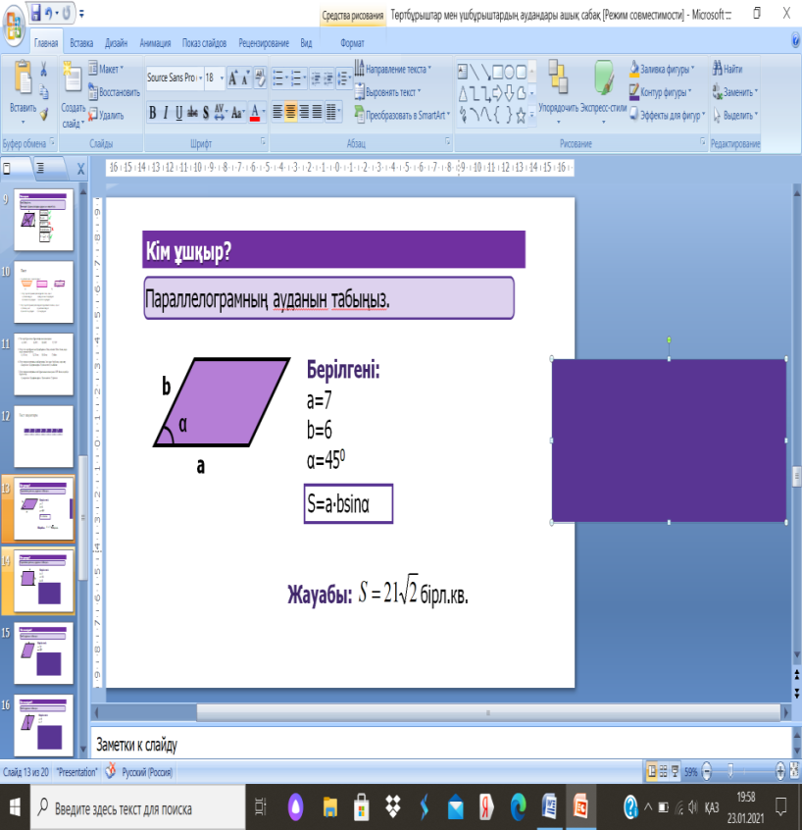The width and height of the screenshot is (802, 830).
Task: Open the Главная ribbon tab
Action: pyautogui.click(x=46, y=43)
